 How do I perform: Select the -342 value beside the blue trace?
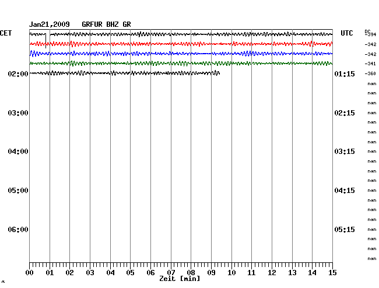(x=370, y=54)
